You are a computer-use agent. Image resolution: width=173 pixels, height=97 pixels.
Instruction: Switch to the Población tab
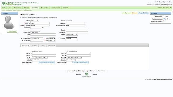pyautogui.click(x=34, y=46)
